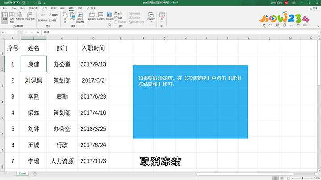Select the Sheet1 tab

22,174
